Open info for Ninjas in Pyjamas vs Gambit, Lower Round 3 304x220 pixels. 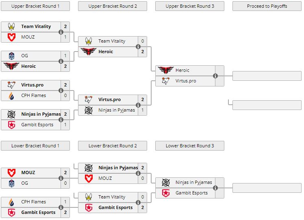[215, 188]
